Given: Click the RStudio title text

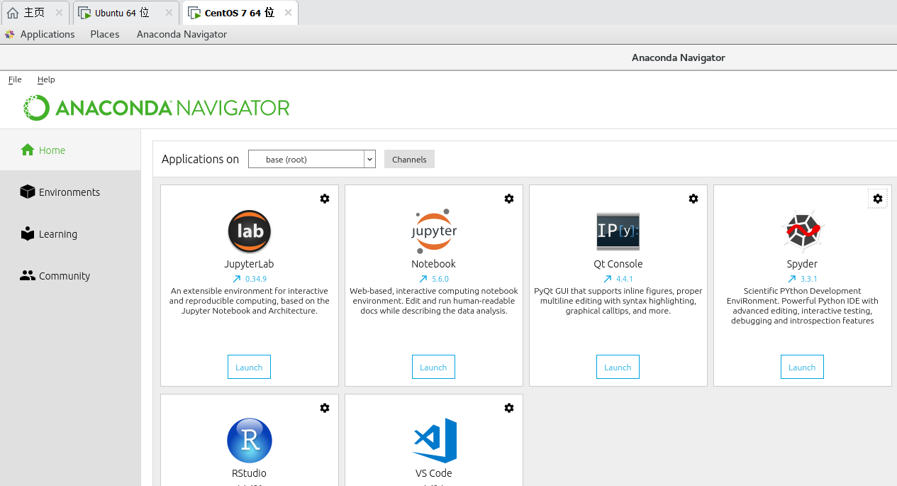Looking at the screenshot, I should click(249, 473).
